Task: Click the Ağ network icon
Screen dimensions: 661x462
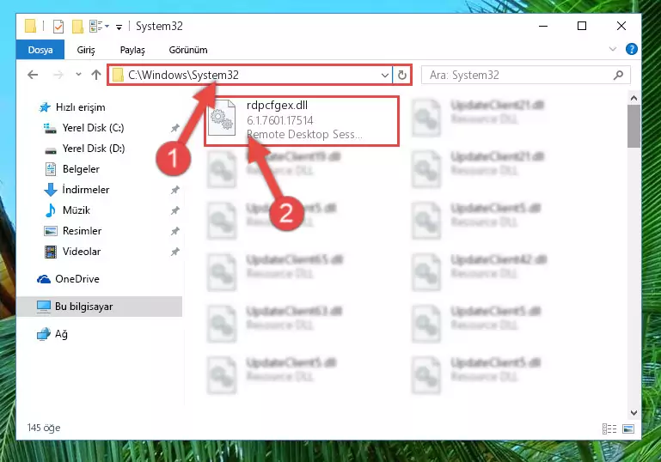Action: coord(44,334)
